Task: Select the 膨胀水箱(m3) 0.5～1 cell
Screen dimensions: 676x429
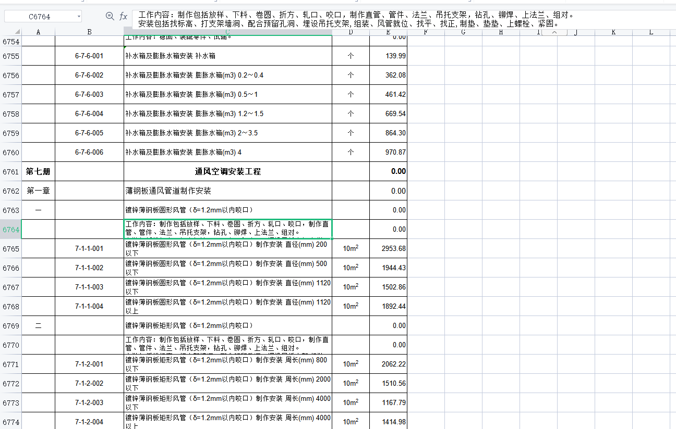Action: pyautogui.click(x=228, y=94)
